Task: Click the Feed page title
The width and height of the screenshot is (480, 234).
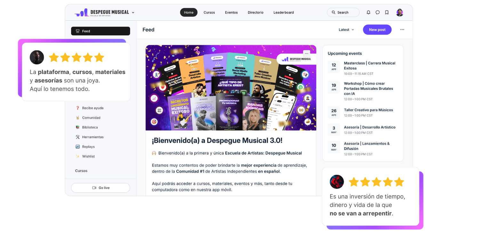Action: 148,30
